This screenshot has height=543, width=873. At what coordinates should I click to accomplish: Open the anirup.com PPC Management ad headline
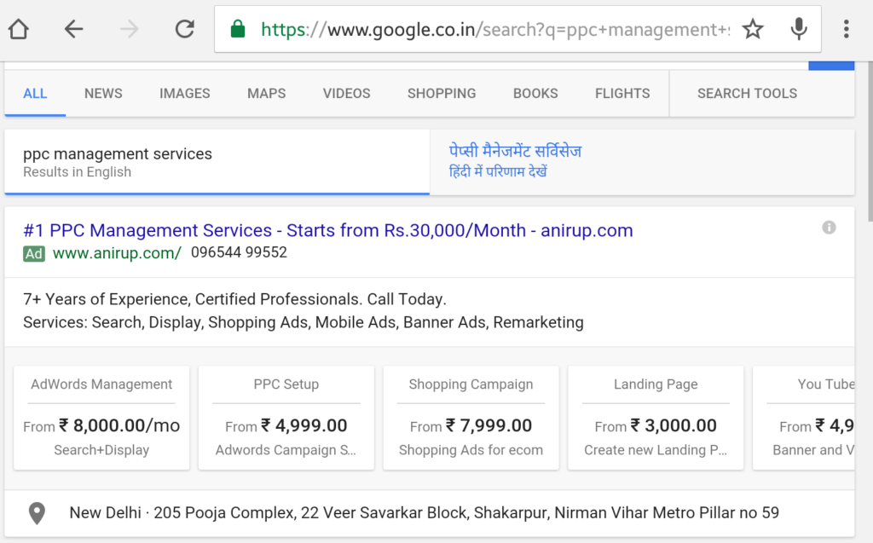[327, 230]
